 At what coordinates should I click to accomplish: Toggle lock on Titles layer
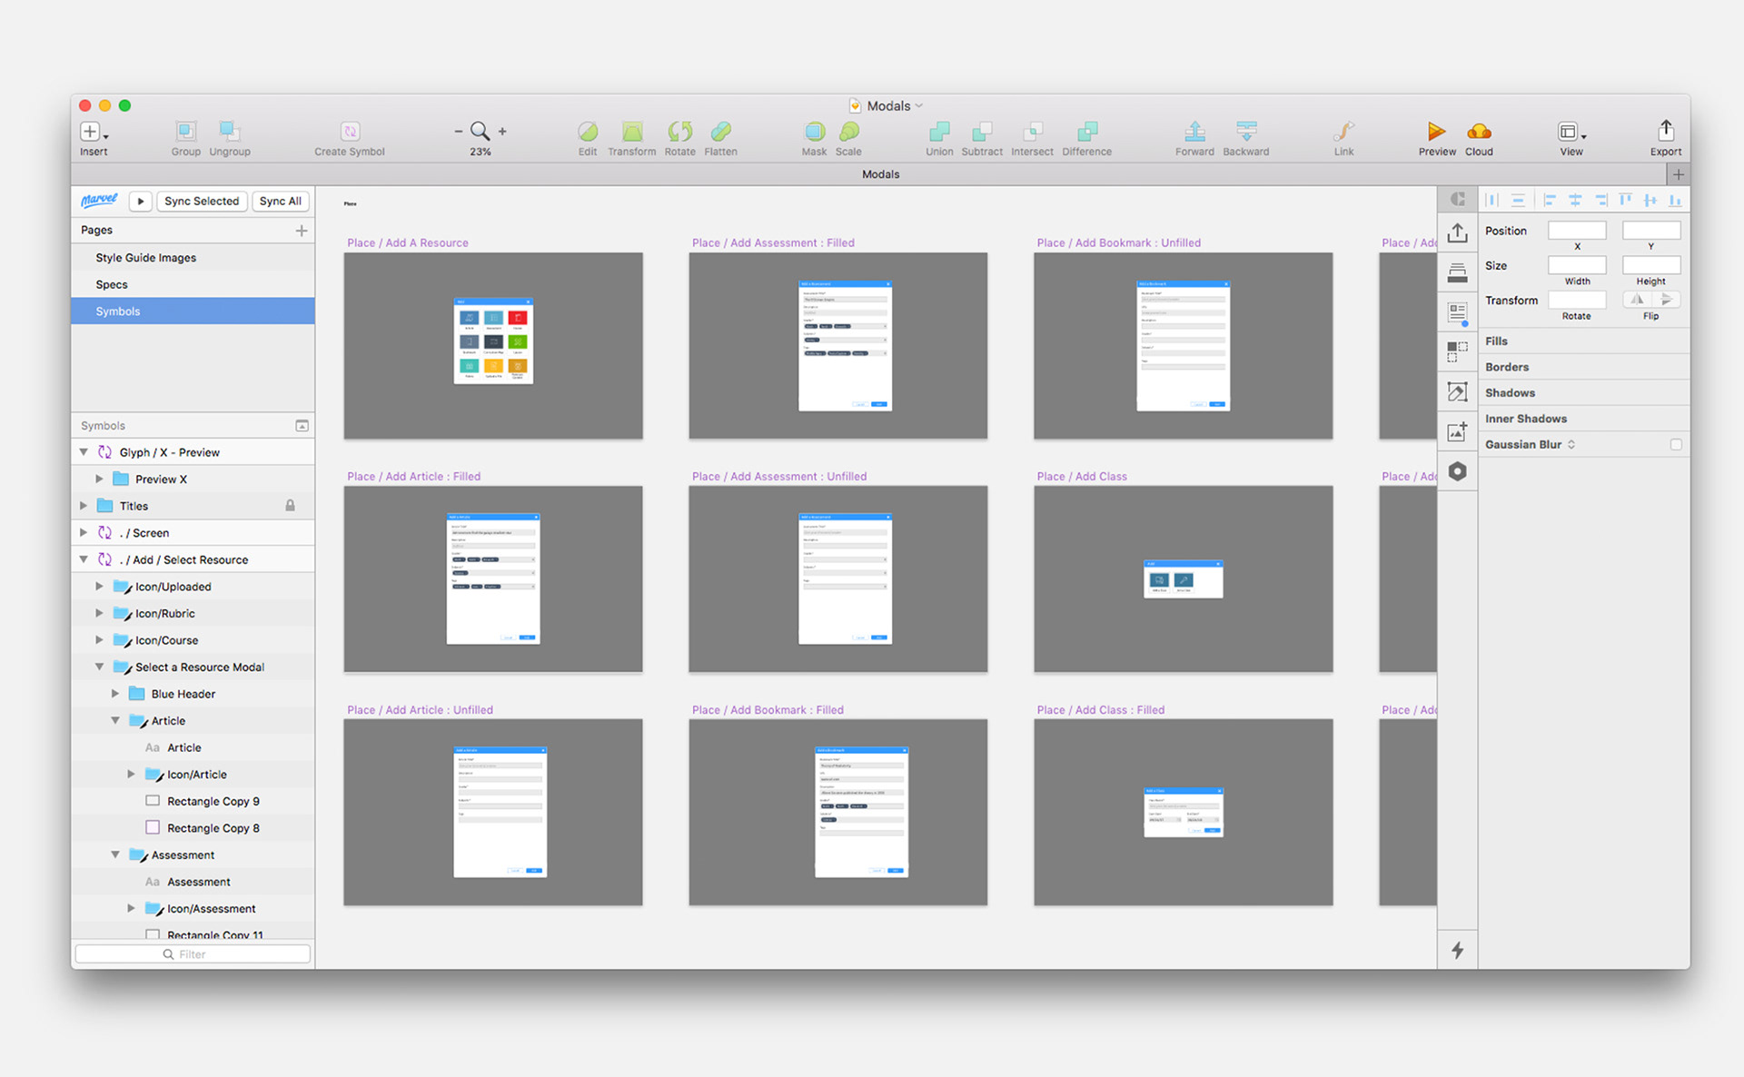[x=291, y=505]
